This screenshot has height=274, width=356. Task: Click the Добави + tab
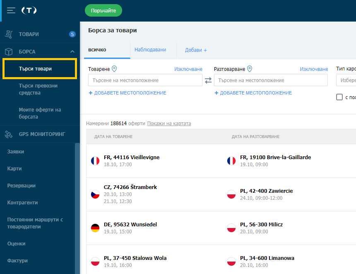[x=196, y=50]
